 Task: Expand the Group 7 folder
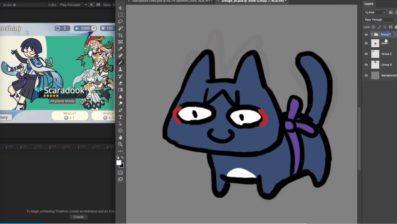point(372,34)
